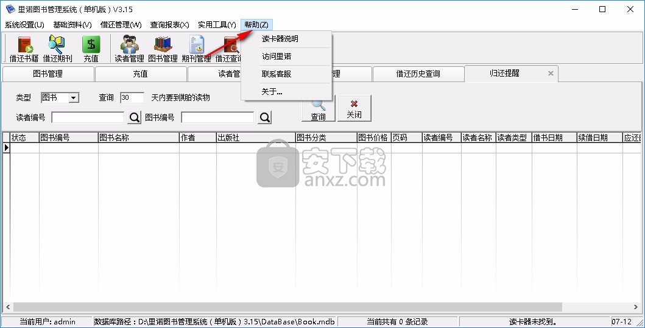Click magnifier icon beside 图书编号 field
Viewport: 645px width, 328px height.
[x=265, y=117]
